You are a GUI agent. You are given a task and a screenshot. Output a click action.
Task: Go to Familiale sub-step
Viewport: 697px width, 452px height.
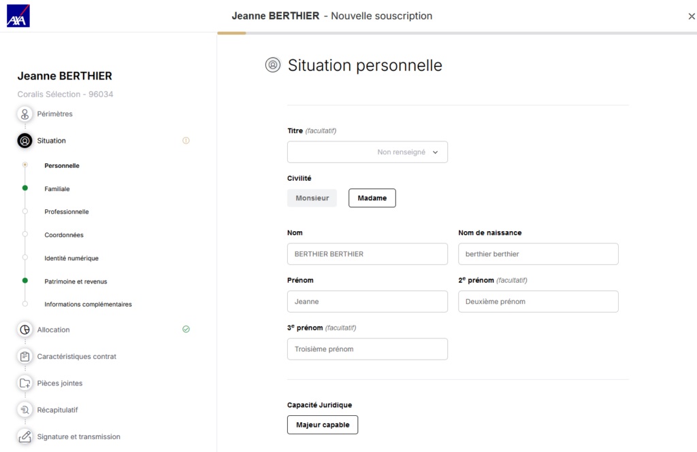[x=57, y=189]
